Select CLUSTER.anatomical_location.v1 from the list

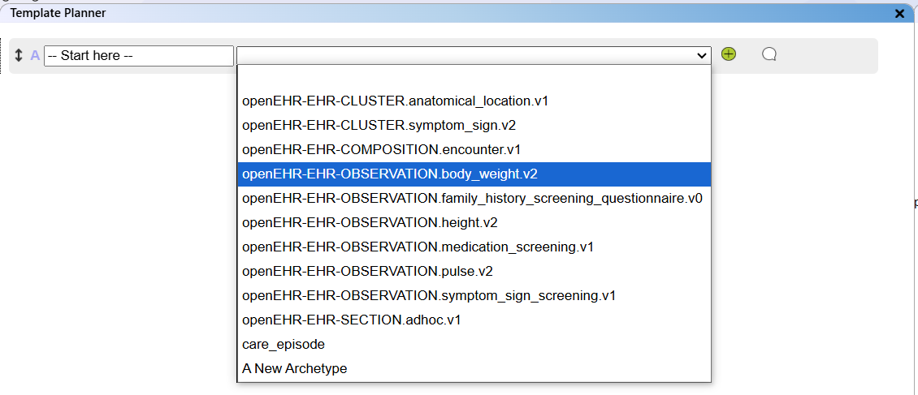[x=395, y=101]
